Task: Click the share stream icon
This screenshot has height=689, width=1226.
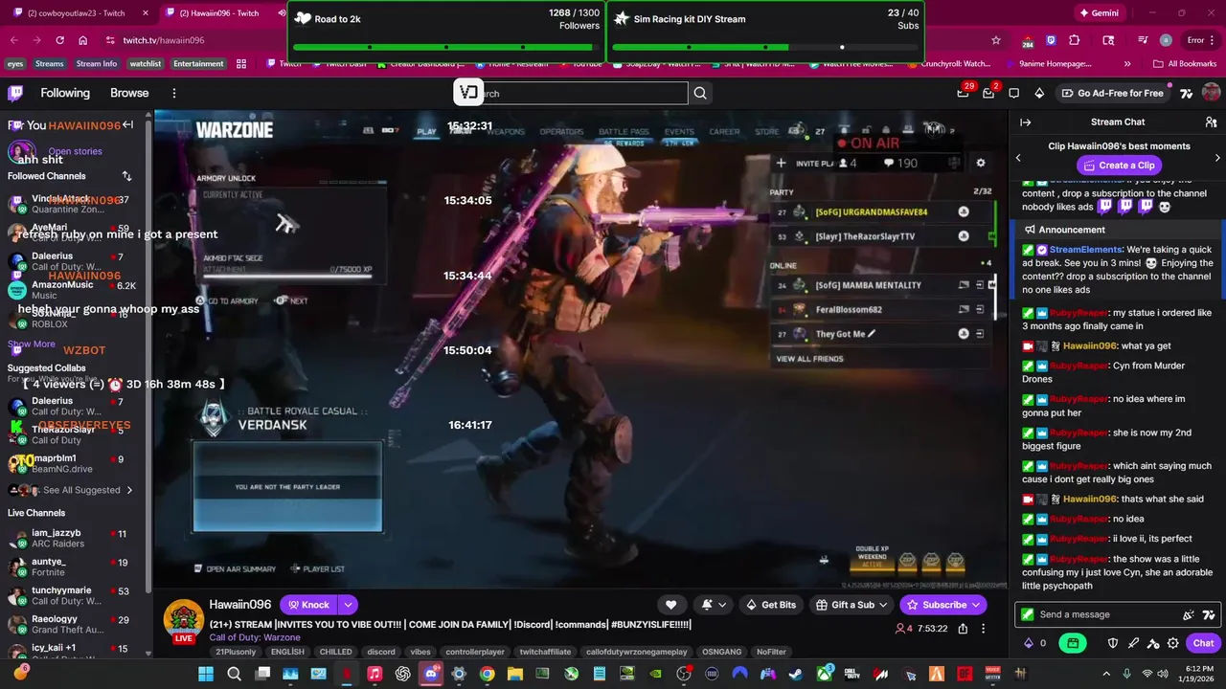Action: (963, 629)
